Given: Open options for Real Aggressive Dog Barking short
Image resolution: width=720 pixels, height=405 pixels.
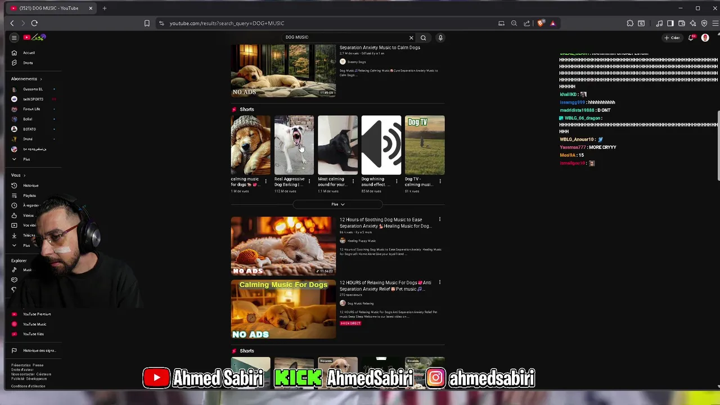Looking at the screenshot, I should pyautogui.click(x=309, y=181).
